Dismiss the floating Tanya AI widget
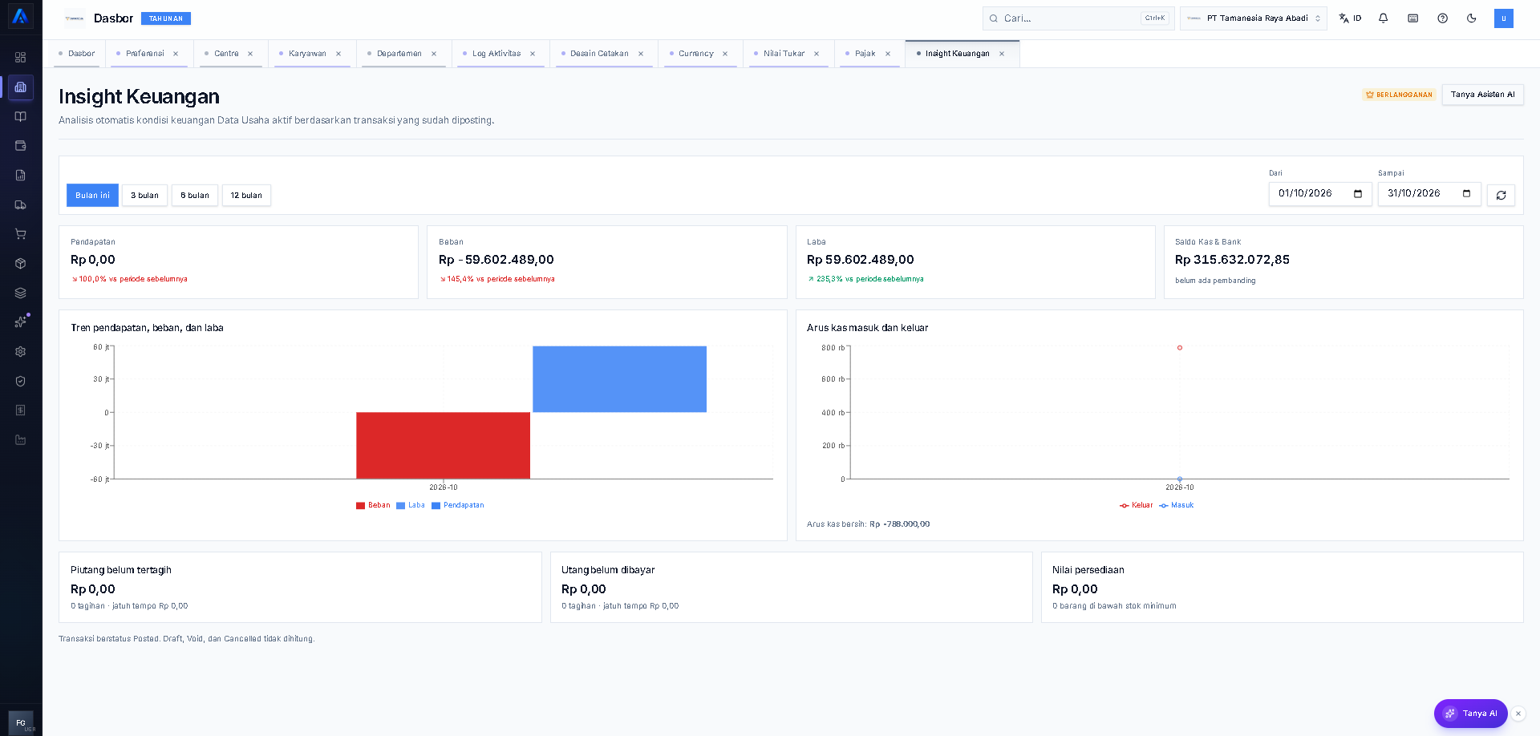Screen dimensions: 1540x736 pos(1518,714)
